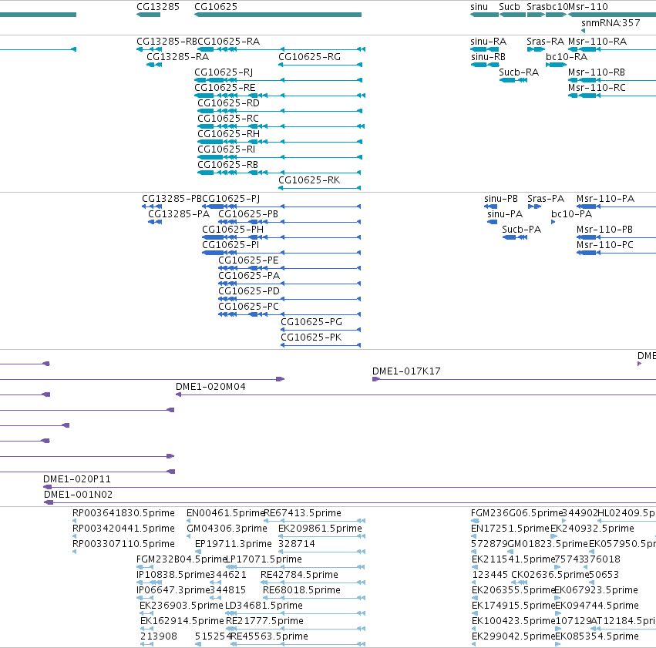
Task: Select protein CG10625-PA
Action: (249, 276)
